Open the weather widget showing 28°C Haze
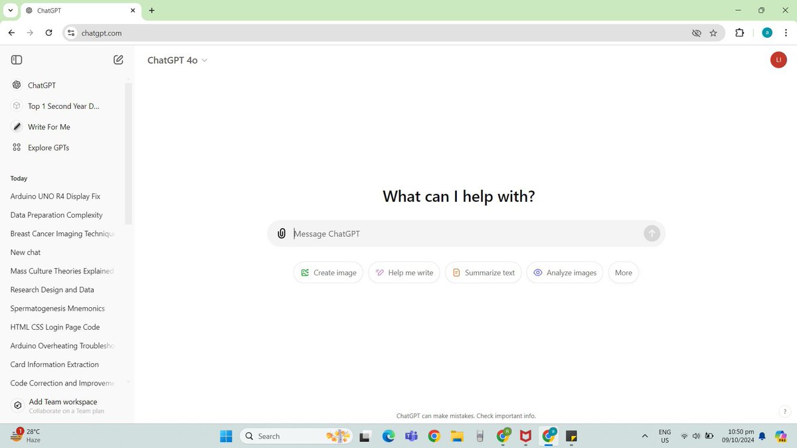797x448 pixels. [27, 435]
